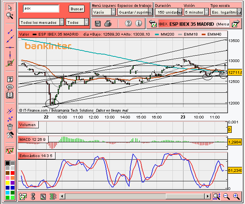This screenshot has height=204, width=245.
Task: Click the 12711 price label
Action: [x=235, y=72]
